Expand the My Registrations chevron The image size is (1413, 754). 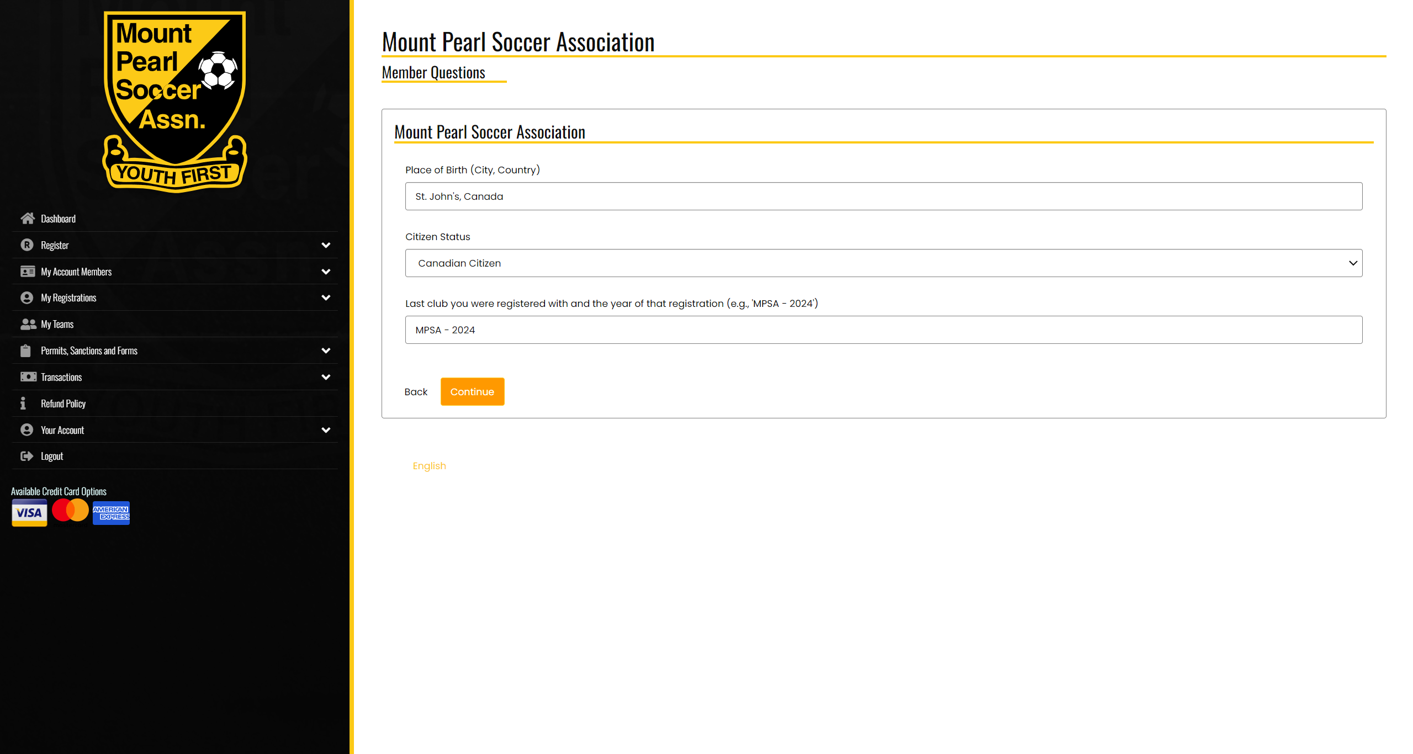pos(326,298)
